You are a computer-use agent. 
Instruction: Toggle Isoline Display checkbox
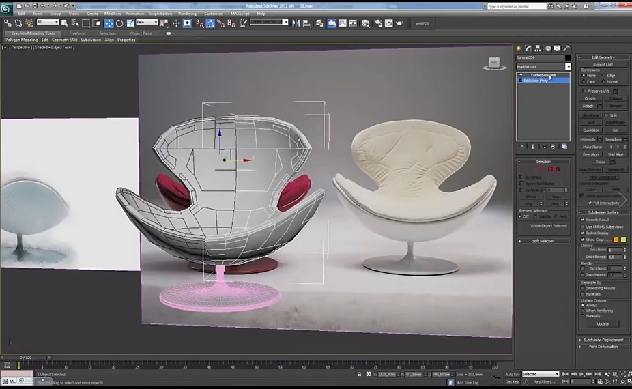582,233
